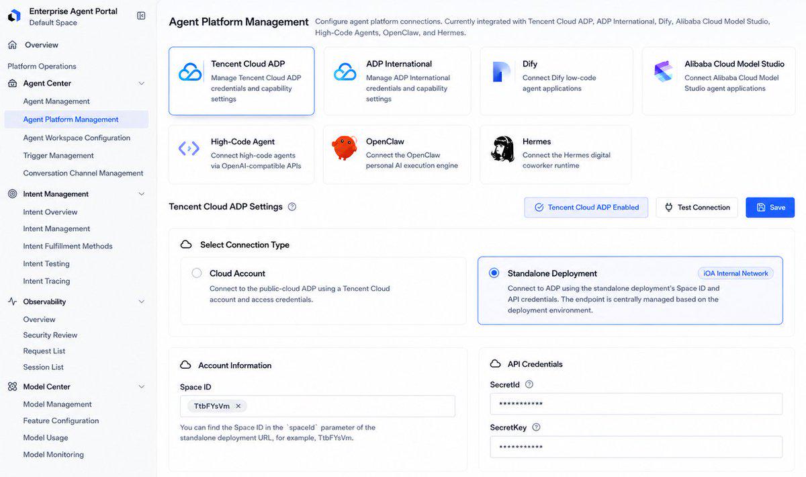Screen dimensions: 806x477
Task: Collapse the Intent Management section chevron
Action: pos(141,194)
